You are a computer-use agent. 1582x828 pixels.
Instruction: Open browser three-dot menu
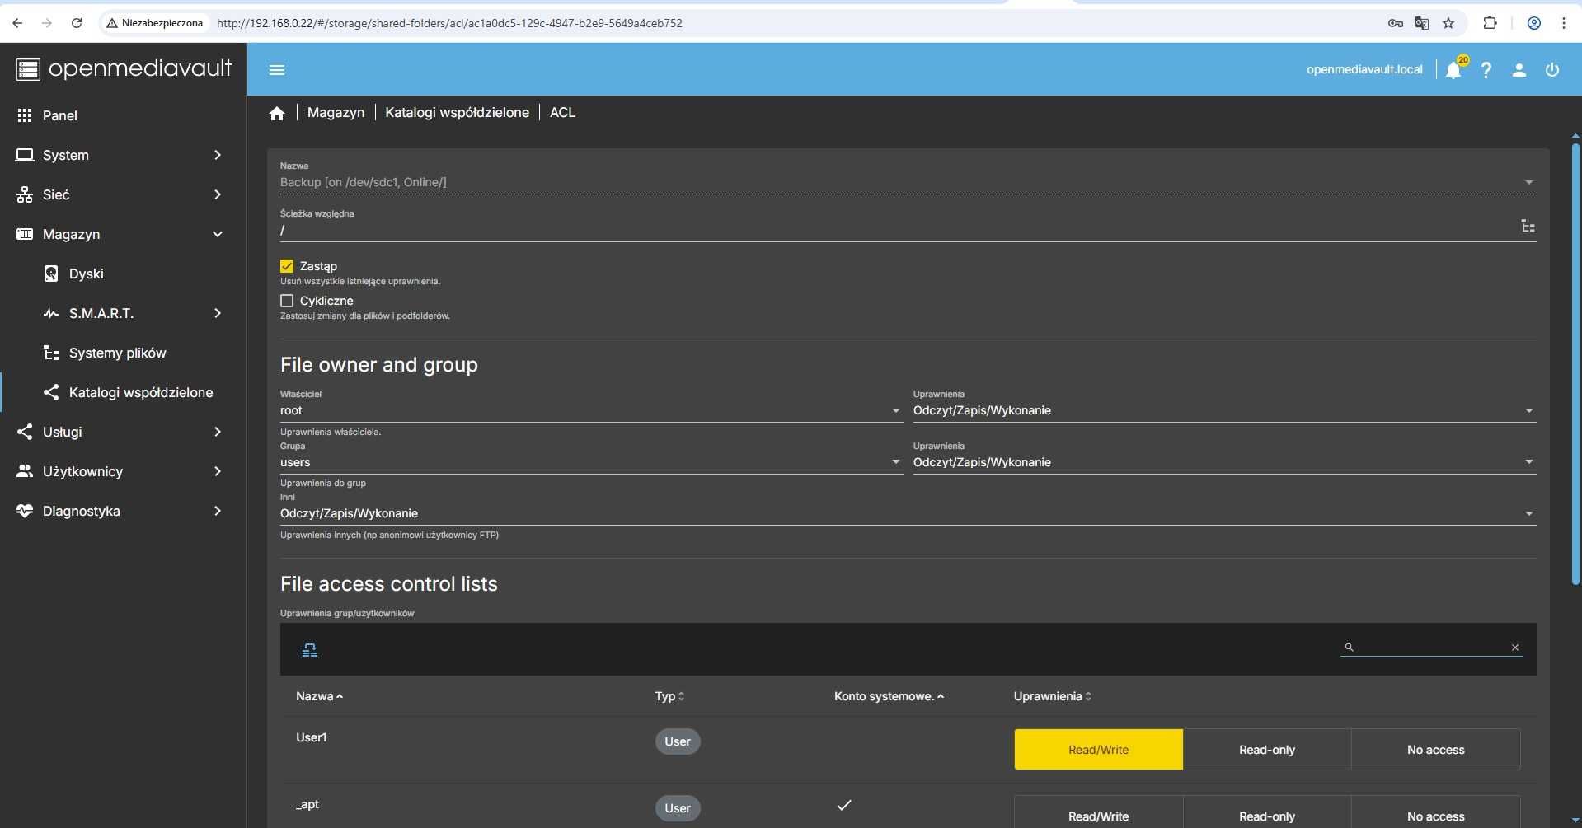click(1564, 23)
